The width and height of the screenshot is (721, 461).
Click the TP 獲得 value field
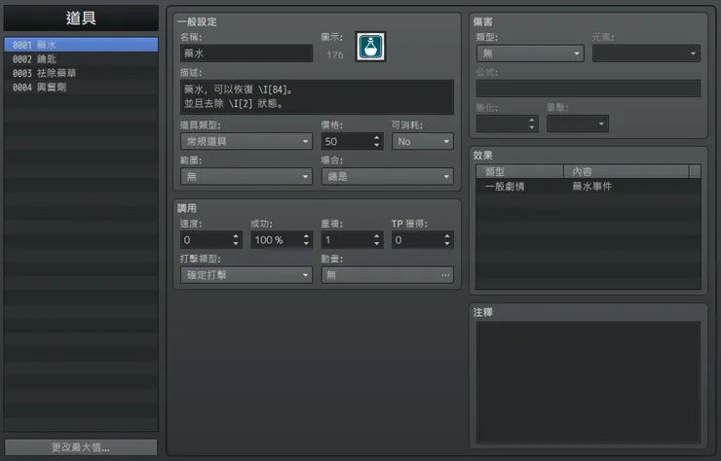[x=418, y=239]
